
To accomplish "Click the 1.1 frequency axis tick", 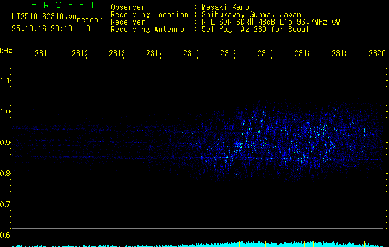I will (6, 80).
